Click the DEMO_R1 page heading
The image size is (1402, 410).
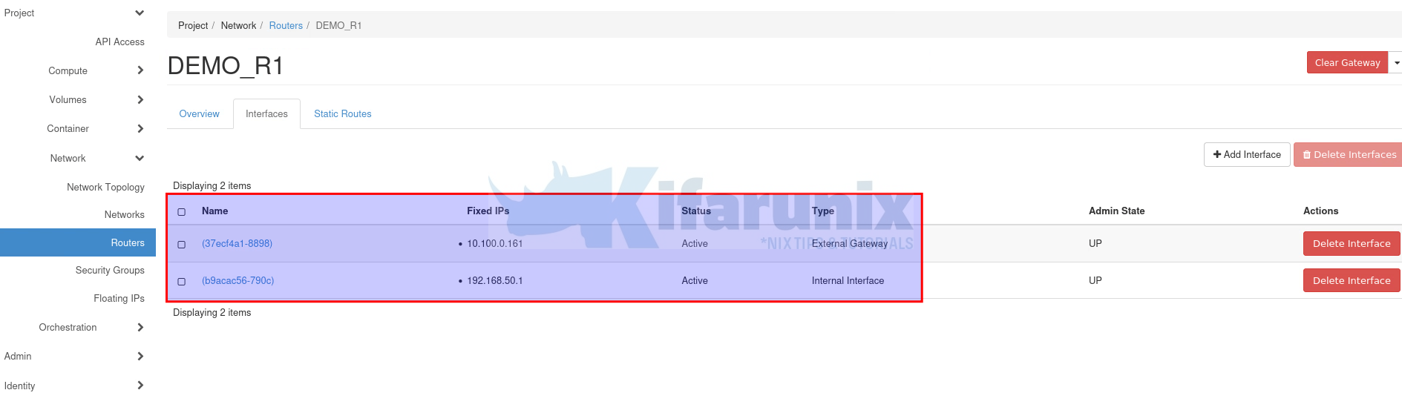(x=226, y=66)
